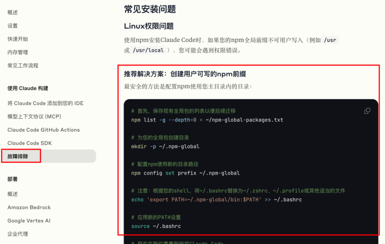Open the 快速开始 guide
385x244 pixels.
(18, 39)
